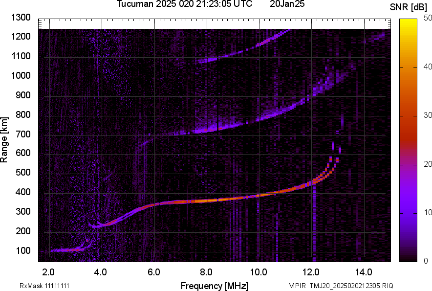This screenshot has height=291, width=432.
Task: Click the colorbar tick label '50'
Action: point(428,18)
